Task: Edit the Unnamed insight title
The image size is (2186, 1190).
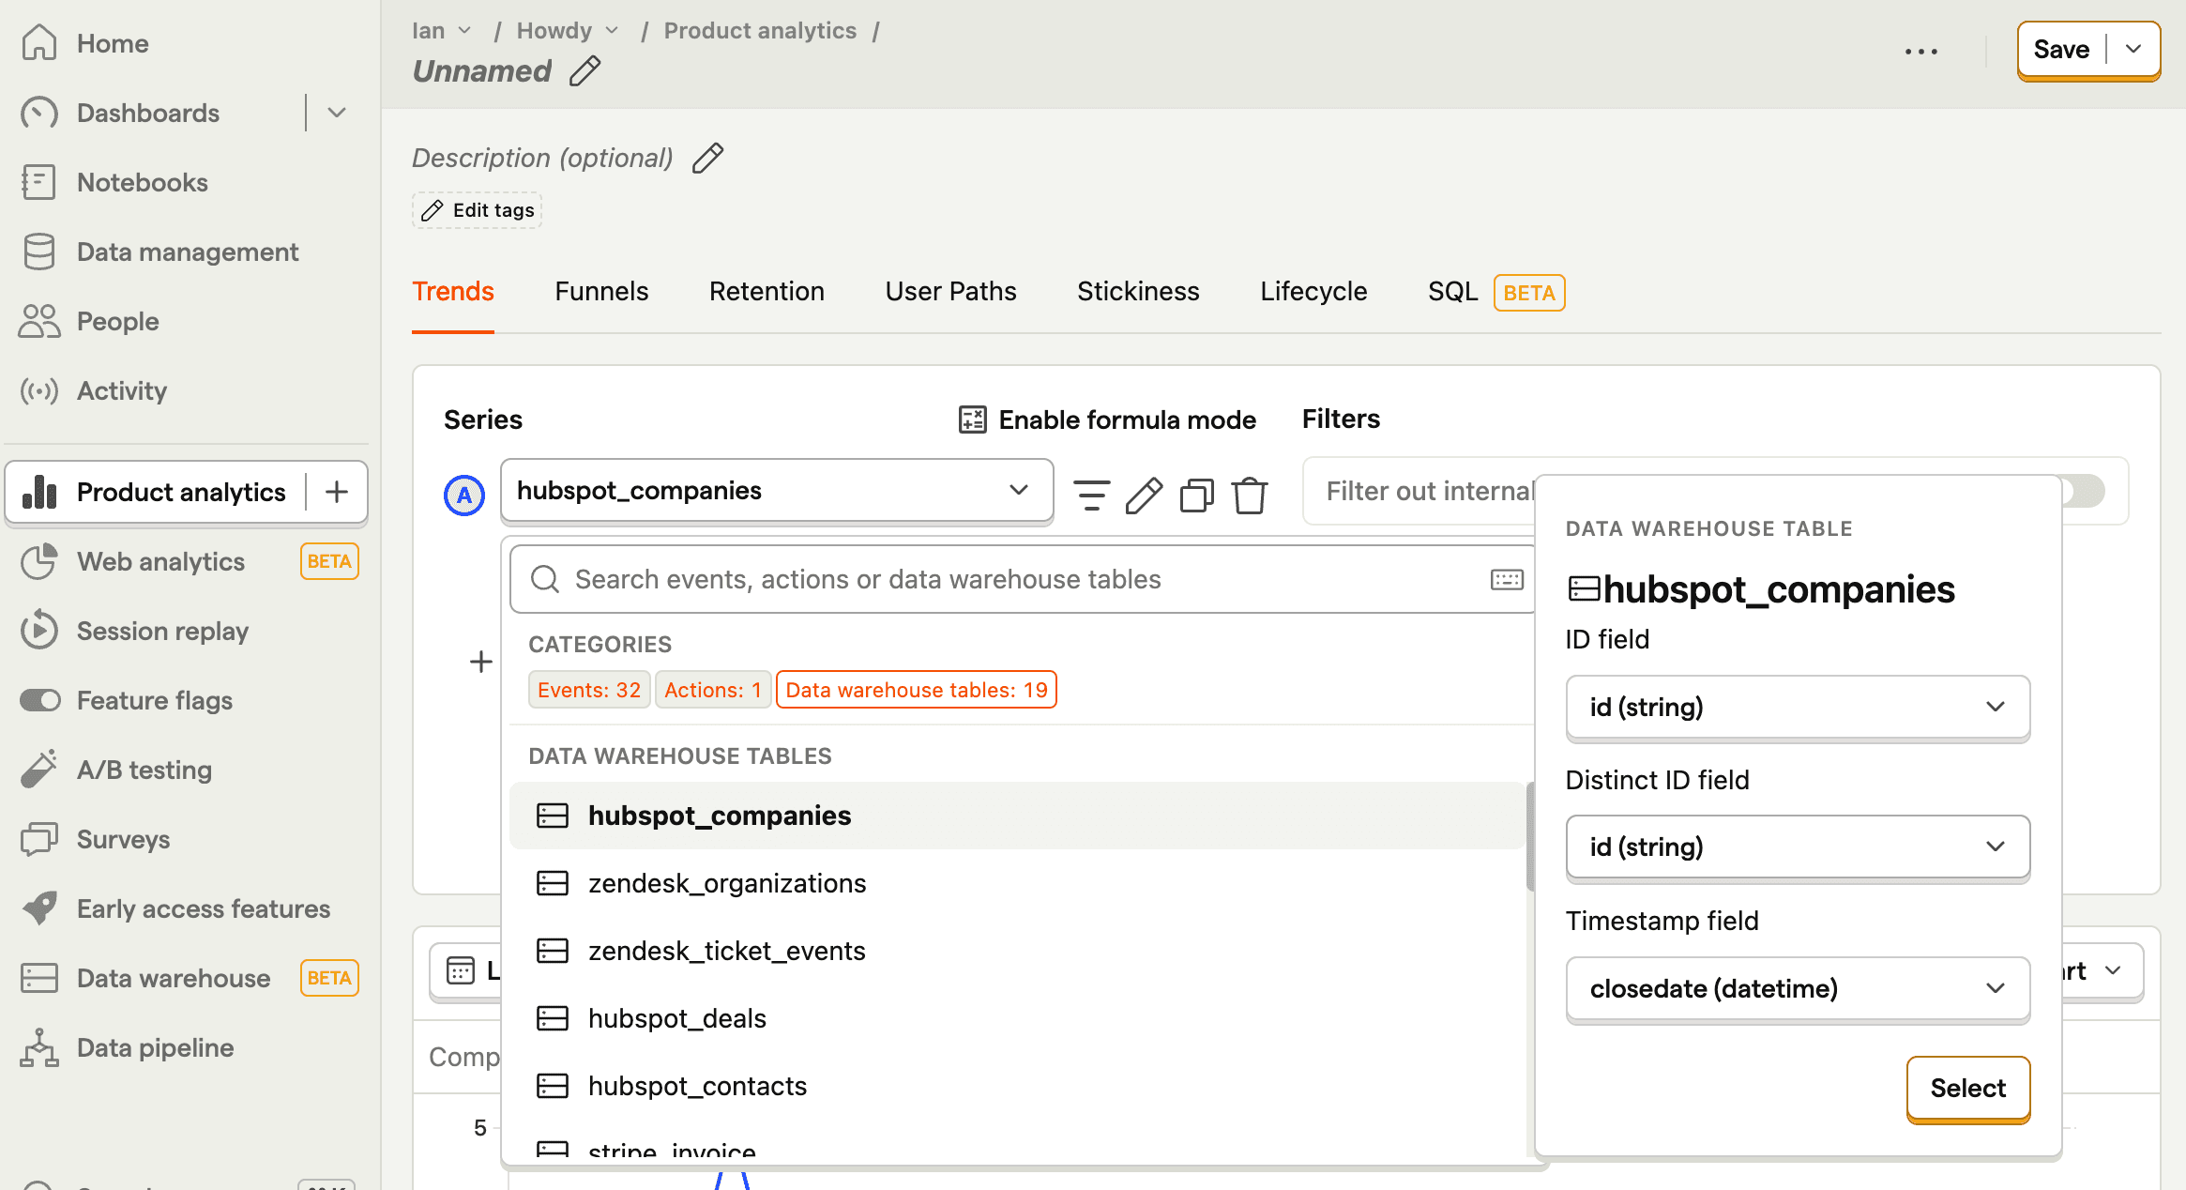Action: click(x=585, y=71)
